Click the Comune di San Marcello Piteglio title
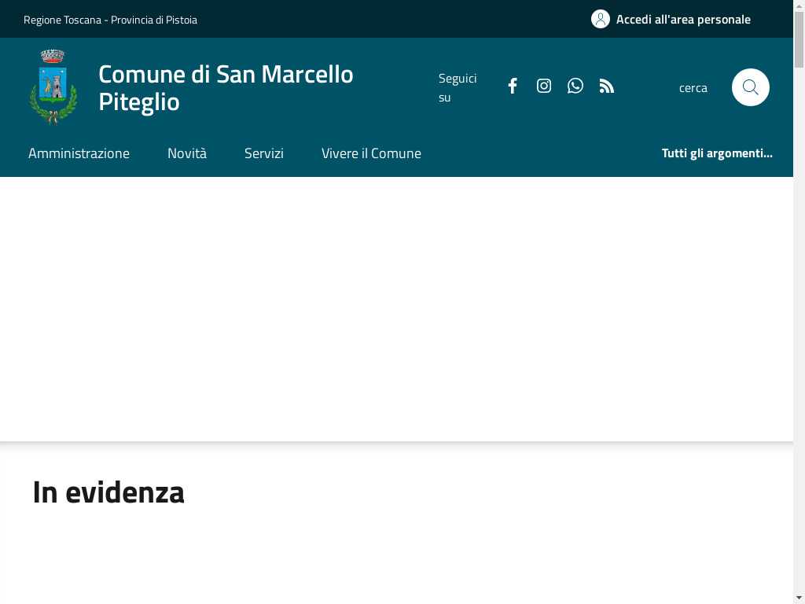 [226, 88]
